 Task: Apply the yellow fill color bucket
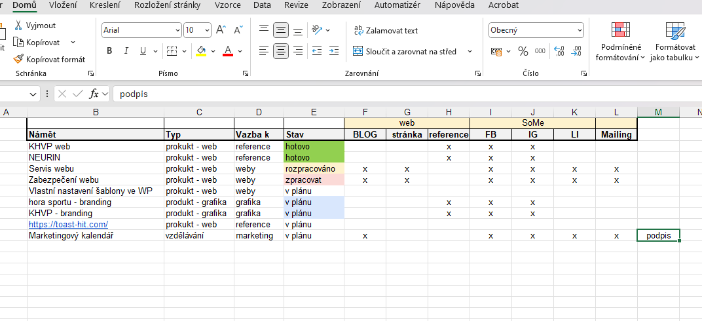(x=202, y=51)
